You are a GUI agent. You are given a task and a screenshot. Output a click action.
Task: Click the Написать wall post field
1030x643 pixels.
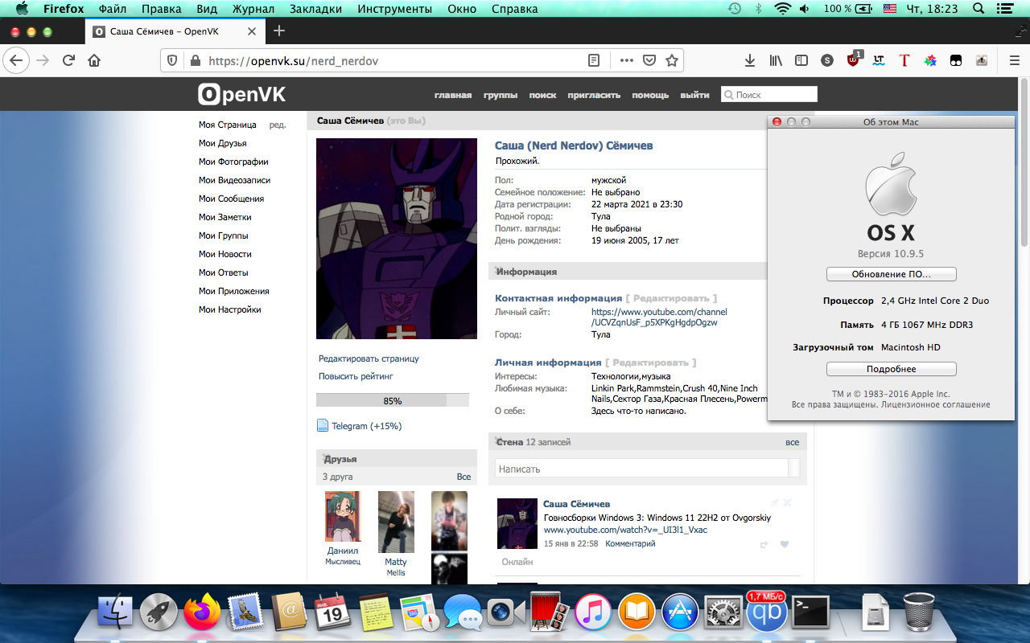(x=641, y=469)
